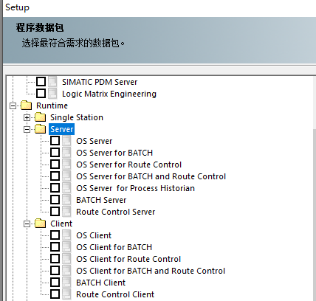Click the package icon beside OS Client
The image size is (316, 301).
66,235
